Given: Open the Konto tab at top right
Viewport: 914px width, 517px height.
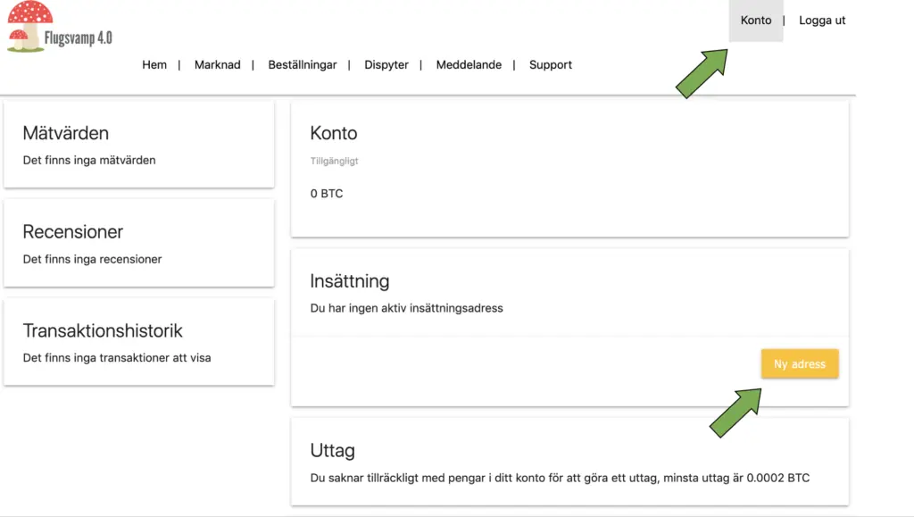Looking at the screenshot, I should (756, 21).
